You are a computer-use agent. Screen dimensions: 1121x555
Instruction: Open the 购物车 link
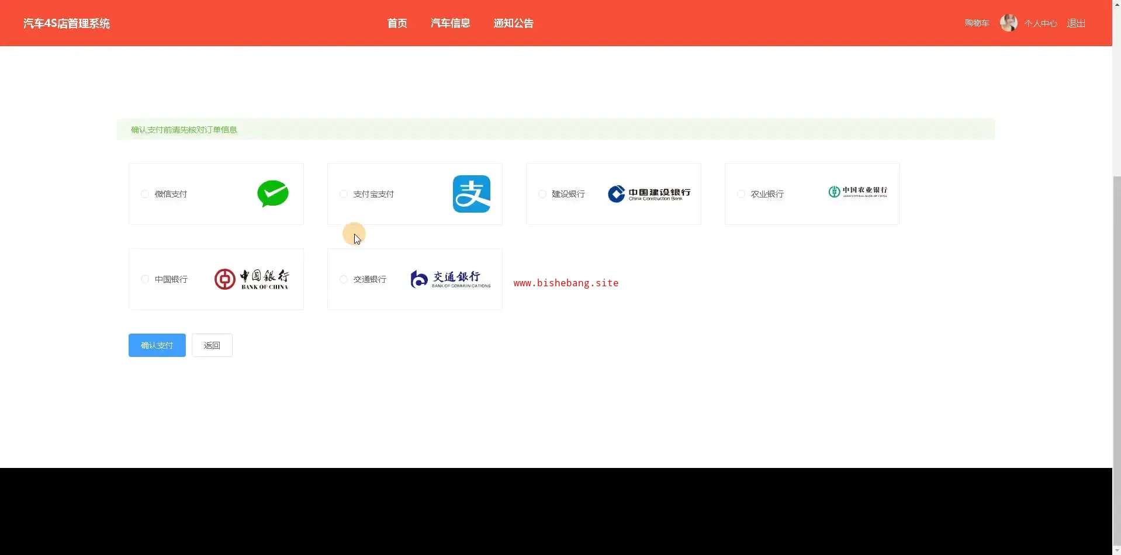point(977,23)
